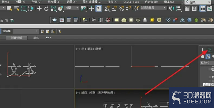This screenshot has height=108, width=214.
Task: Activate Select and Rotate tool
Action: 46,8
